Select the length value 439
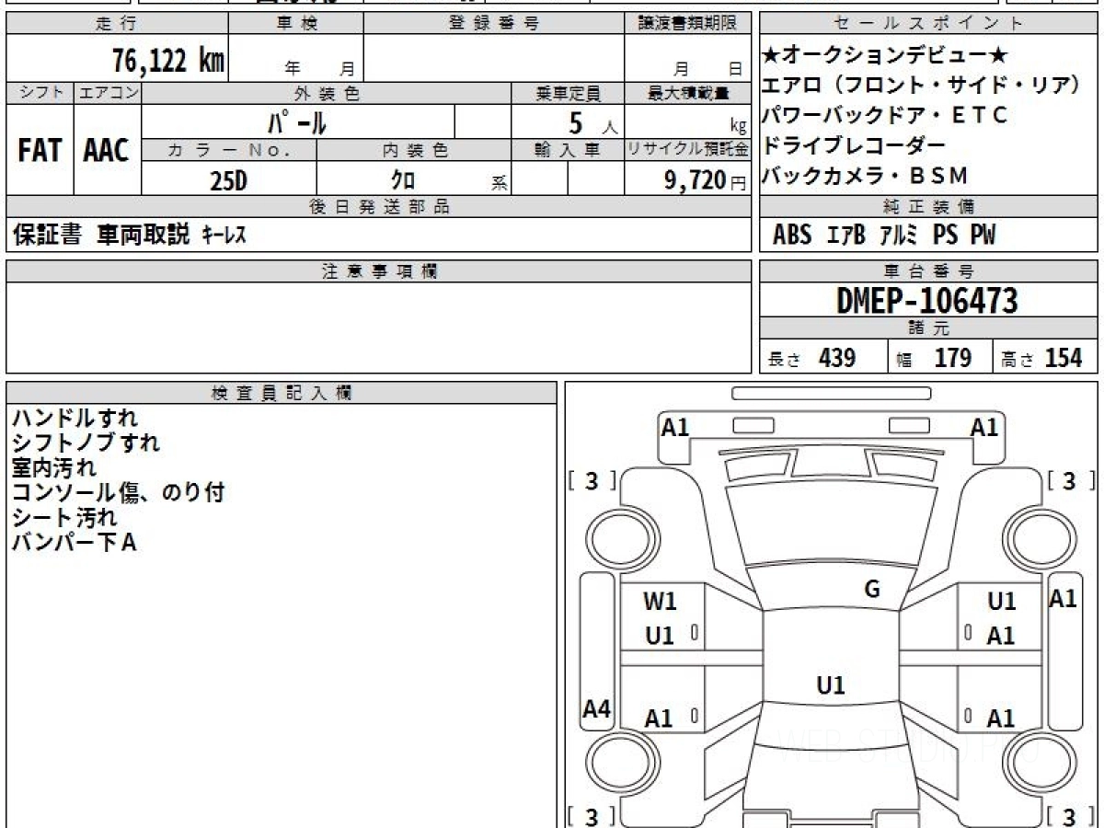 [x=837, y=358]
